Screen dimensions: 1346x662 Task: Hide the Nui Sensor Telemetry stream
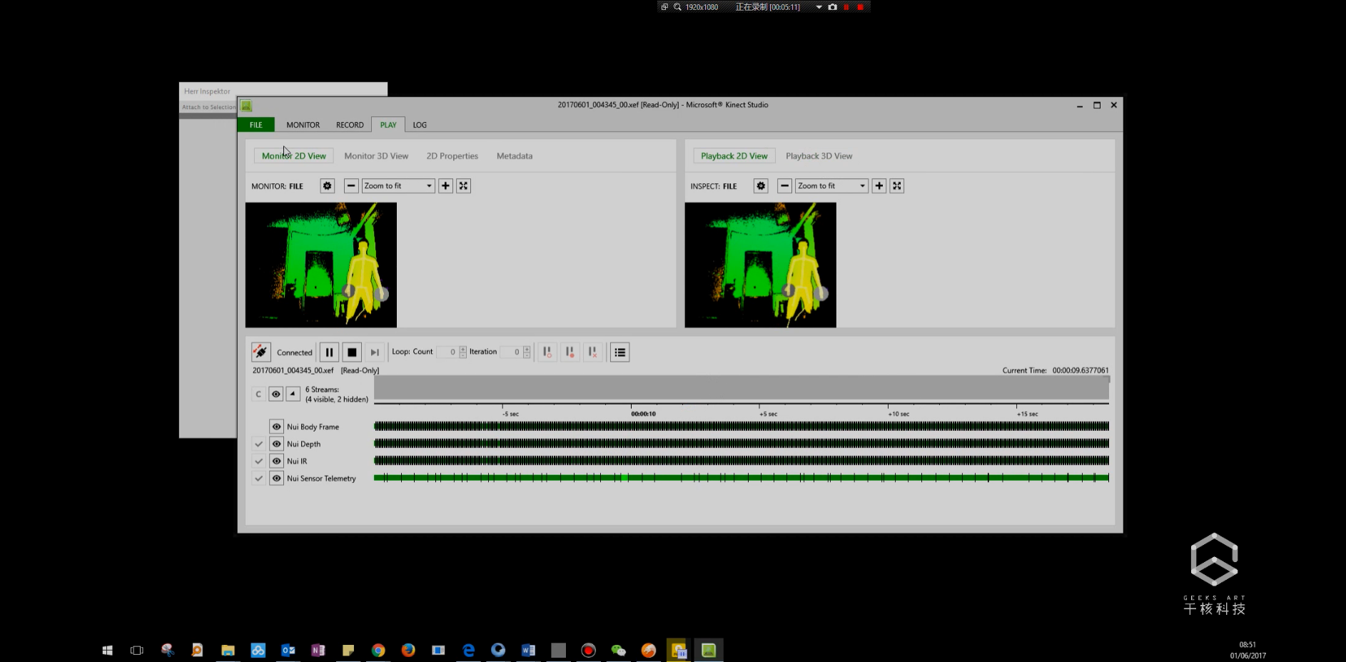[276, 478]
